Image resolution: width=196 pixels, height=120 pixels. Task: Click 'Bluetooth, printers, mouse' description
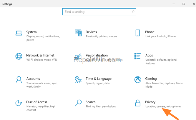coord(101,36)
